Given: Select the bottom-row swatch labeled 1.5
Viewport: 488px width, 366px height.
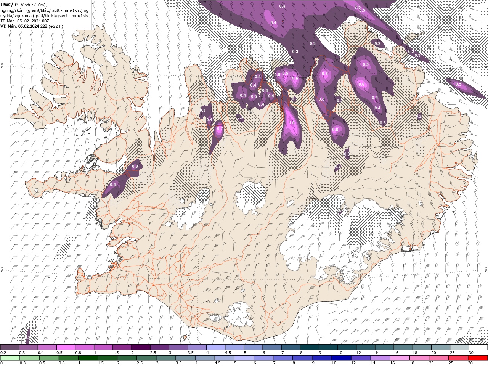Looking at the screenshot, I should click(x=107, y=358).
